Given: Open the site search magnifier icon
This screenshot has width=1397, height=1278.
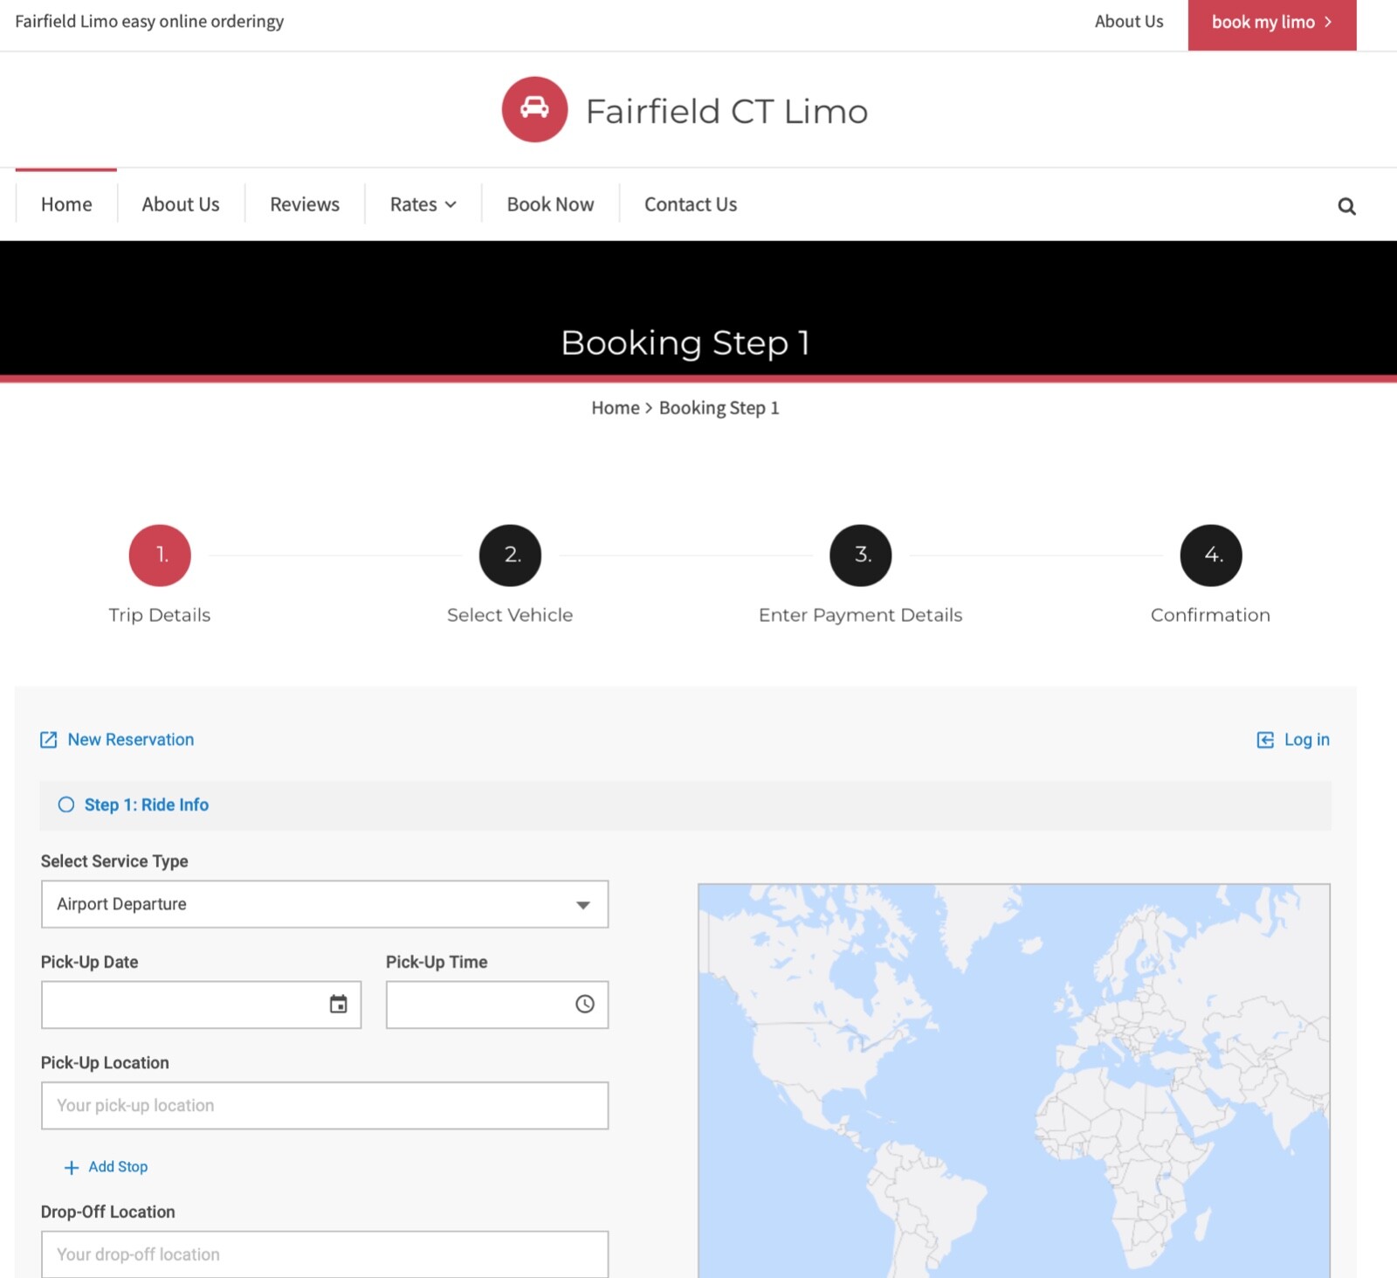Looking at the screenshot, I should coord(1346,206).
